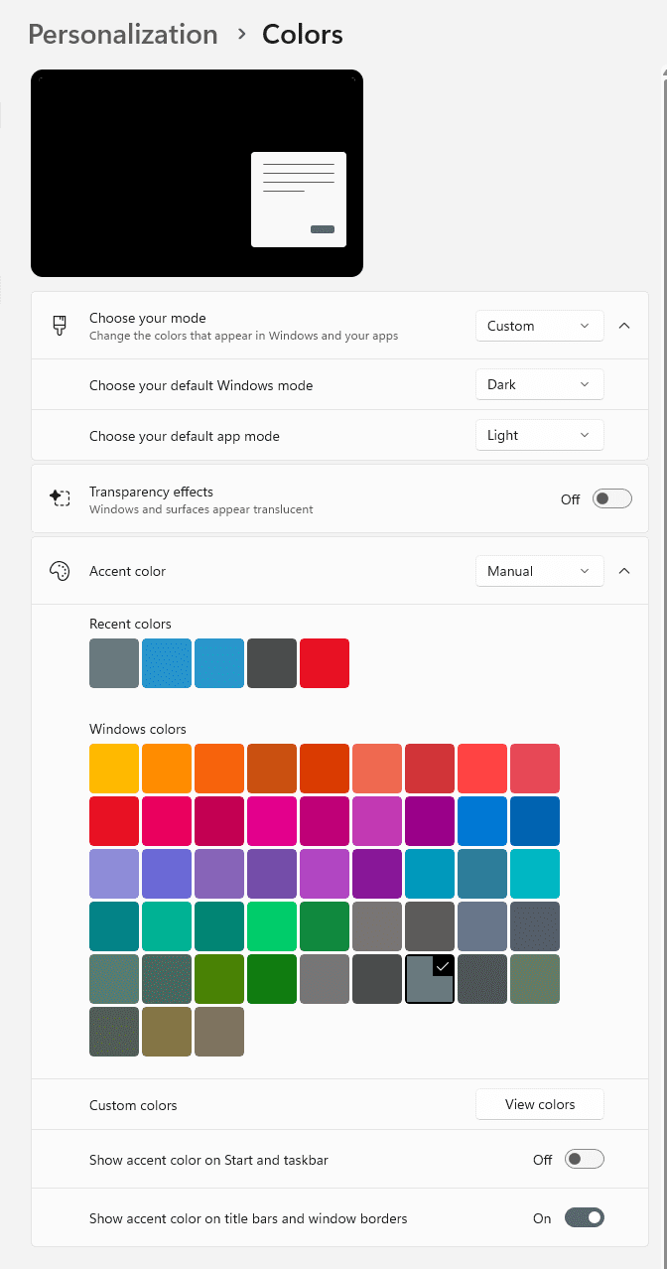Pick the olive green swatch in fifth row
Screen dimensions: 667x1269
219,979
